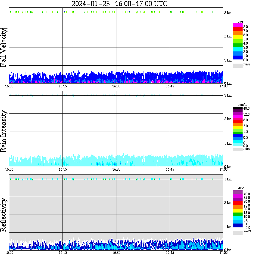Click the '2 km' height label of the Fall Velocity panel
Screen dimensions: 253x258
[x=228, y=36]
